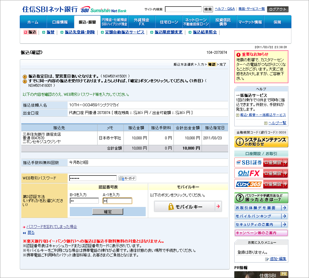Click the WEB取引パスワード input field
Screen dimensions: 309x278
[x=93, y=178]
